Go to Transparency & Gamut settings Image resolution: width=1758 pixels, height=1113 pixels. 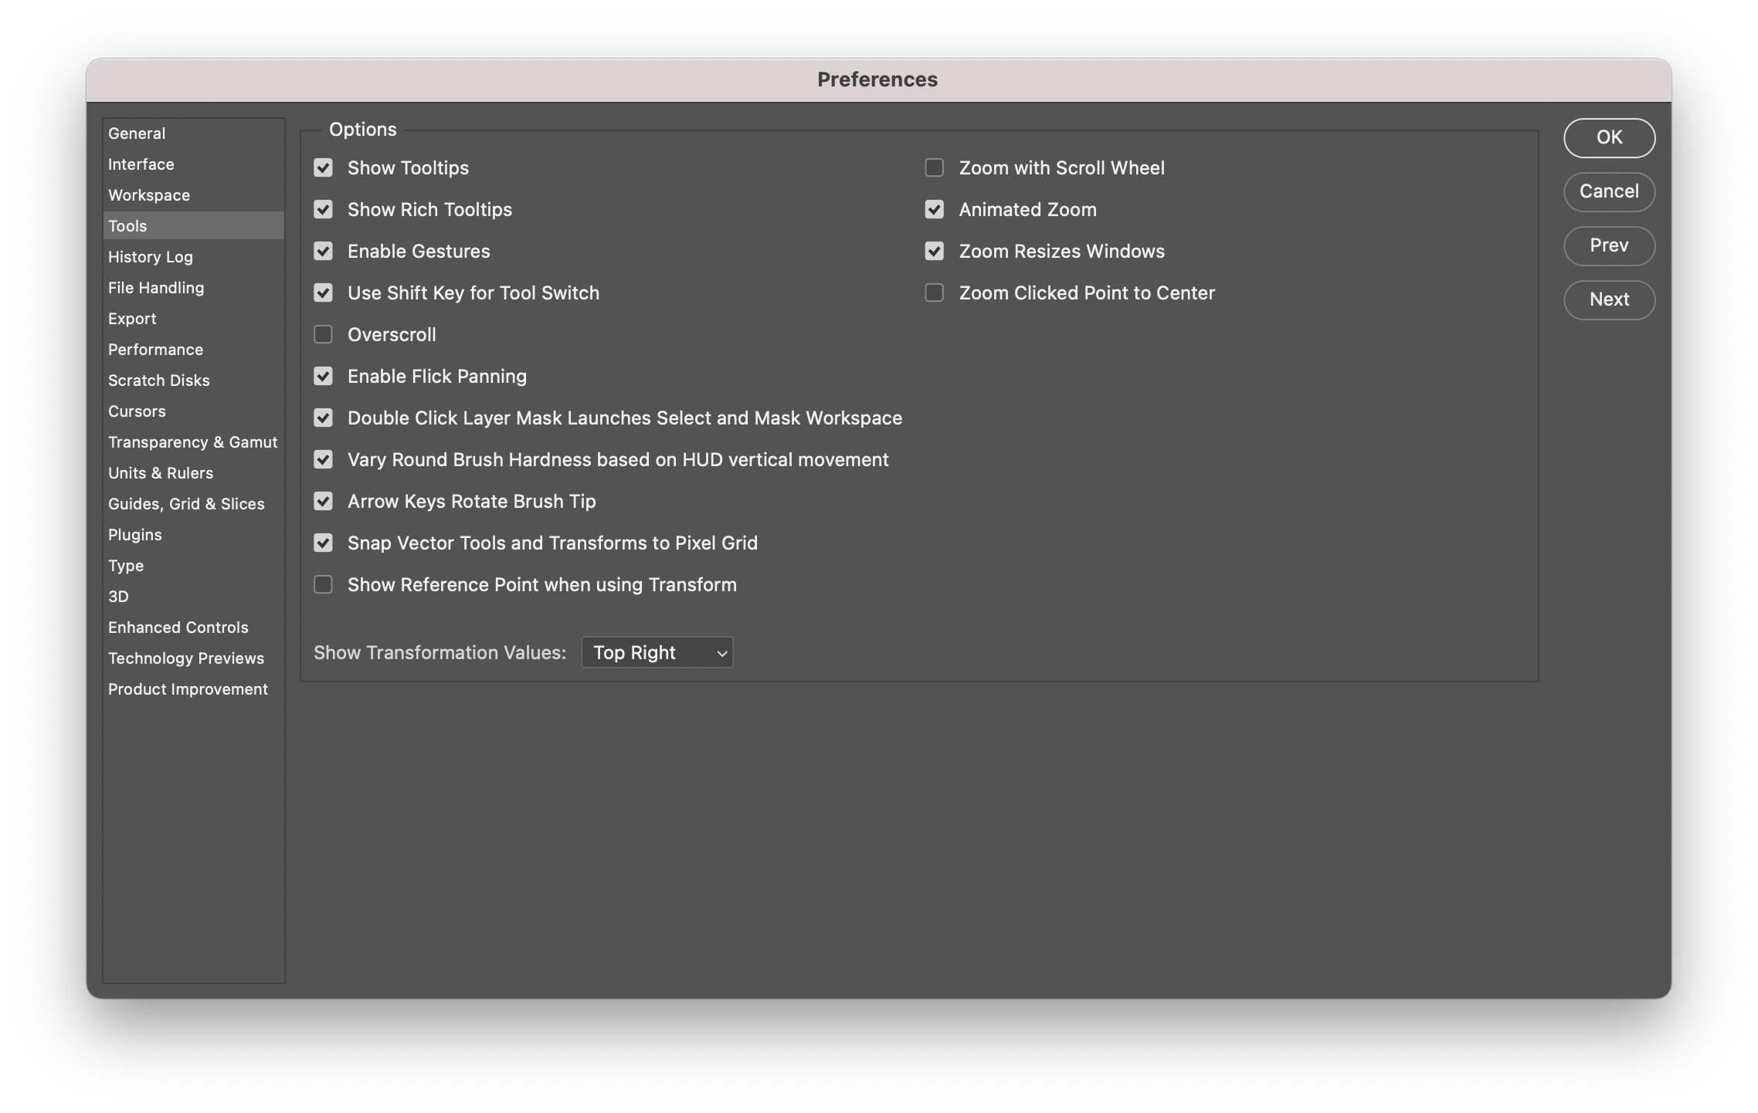point(192,442)
